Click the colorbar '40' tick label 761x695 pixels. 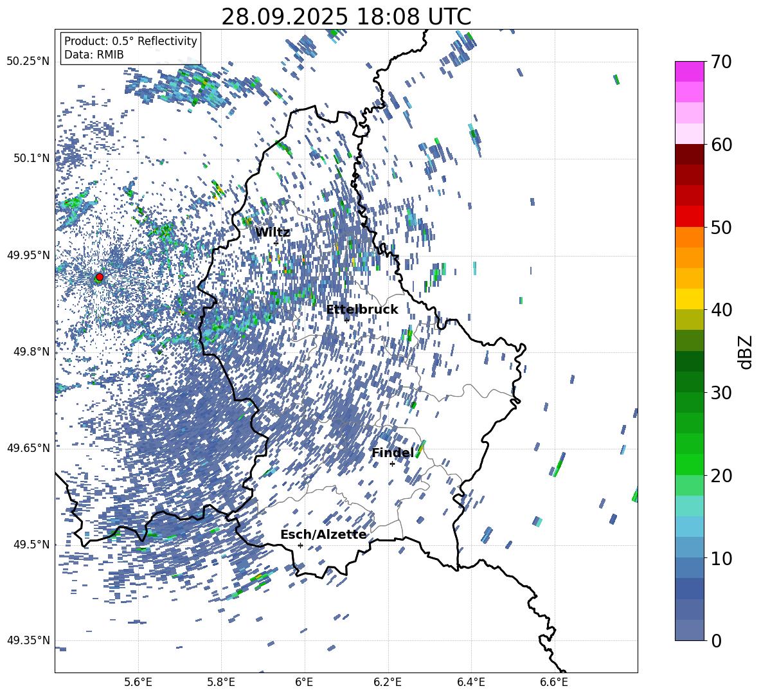click(722, 310)
